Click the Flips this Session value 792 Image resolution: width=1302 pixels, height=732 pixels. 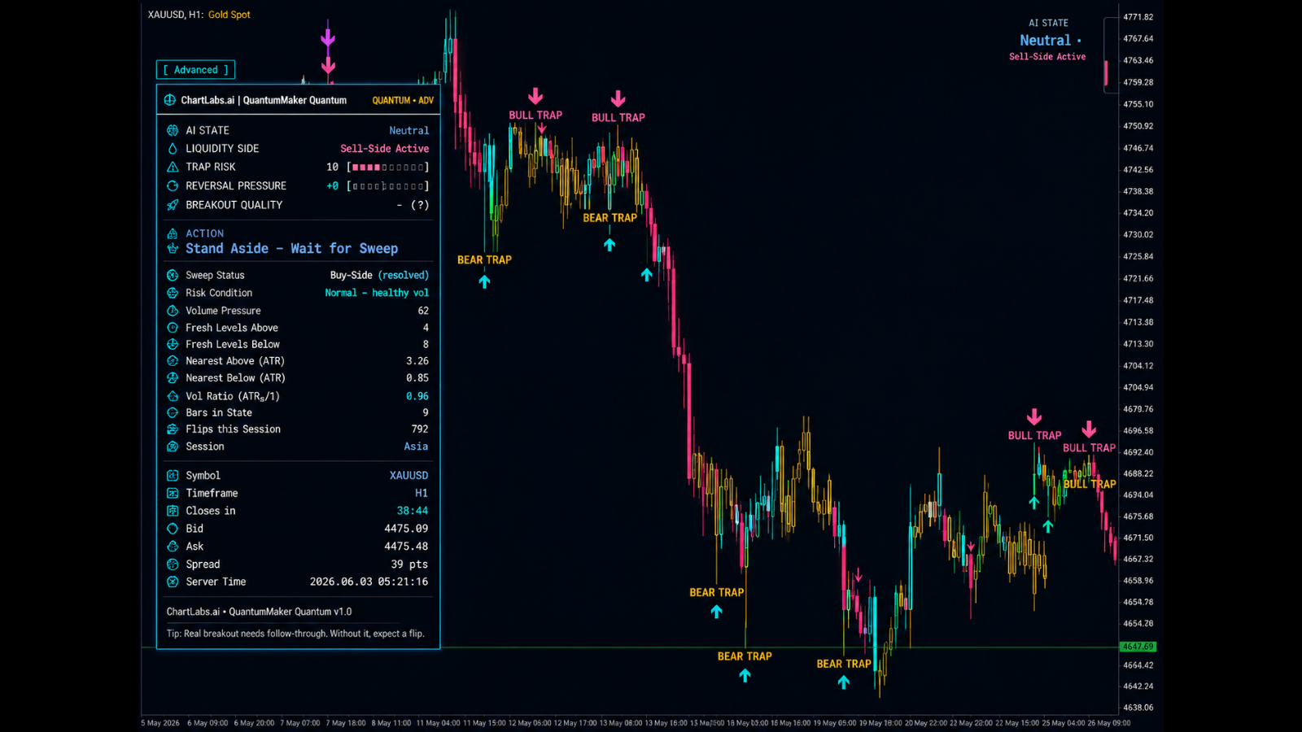[420, 429]
